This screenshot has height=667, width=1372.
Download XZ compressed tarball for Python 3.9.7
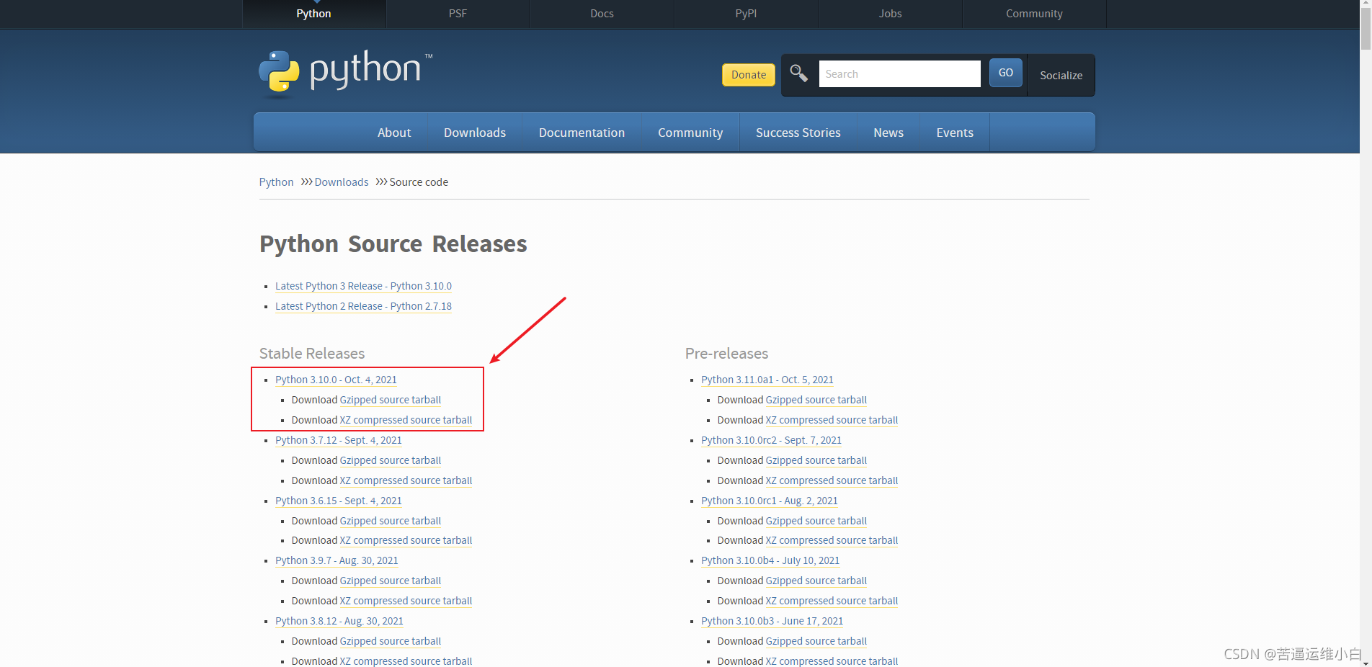[406, 601]
